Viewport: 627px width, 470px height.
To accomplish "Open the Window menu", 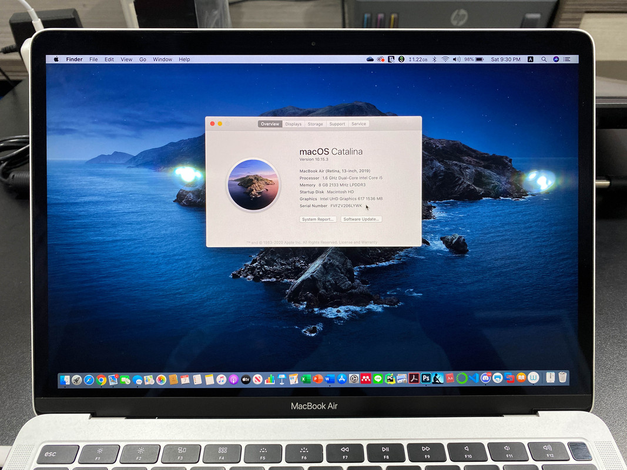I will [162, 59].
